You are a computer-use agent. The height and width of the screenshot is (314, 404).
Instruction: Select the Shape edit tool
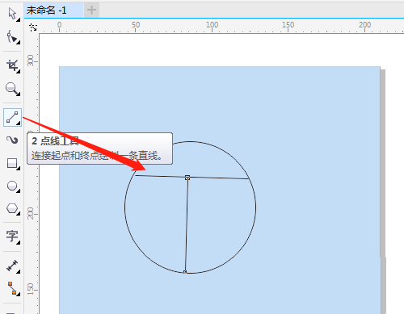click(x=12, y=37)
